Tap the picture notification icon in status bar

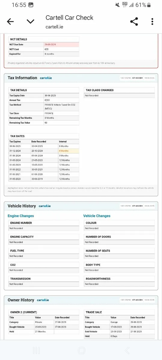31,5
